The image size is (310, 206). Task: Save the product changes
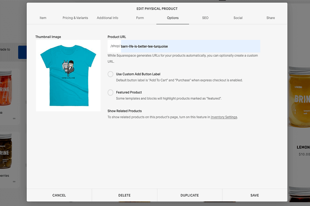(254, 195)
